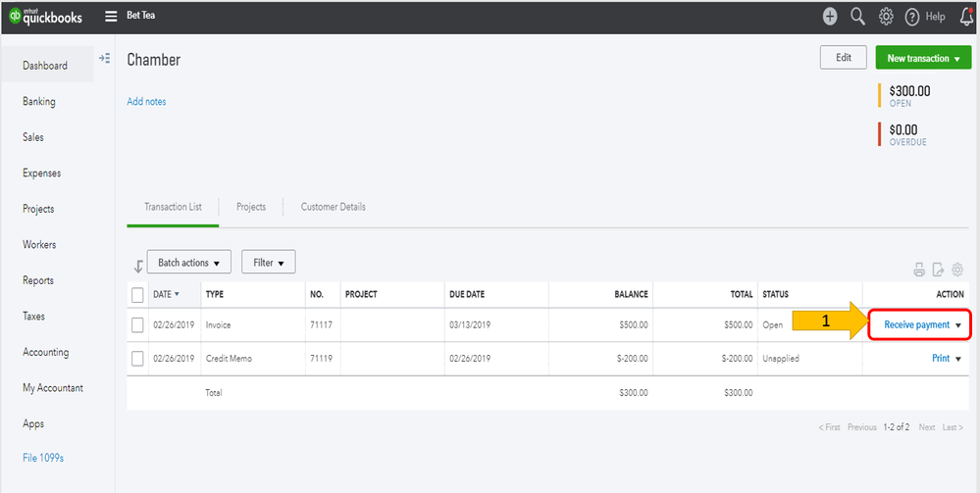980x493 pixels.
Task: Click the Unapplied status cell
Action: 781,359
